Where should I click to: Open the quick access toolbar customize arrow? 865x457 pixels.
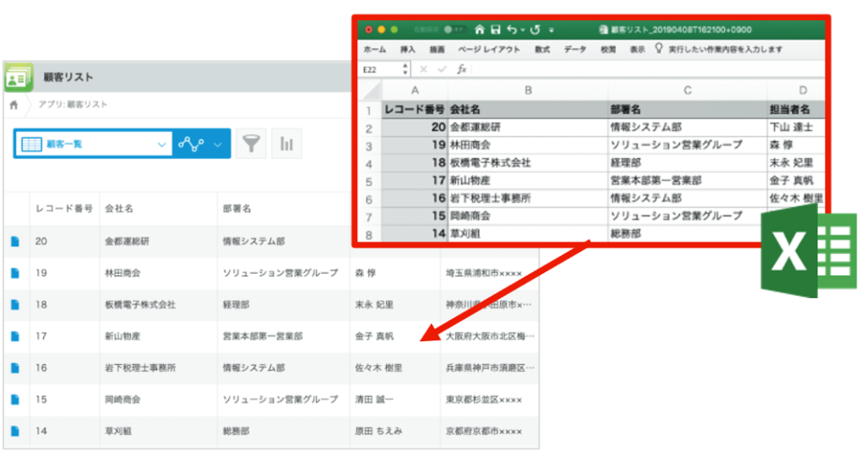[x=552, y=30]
